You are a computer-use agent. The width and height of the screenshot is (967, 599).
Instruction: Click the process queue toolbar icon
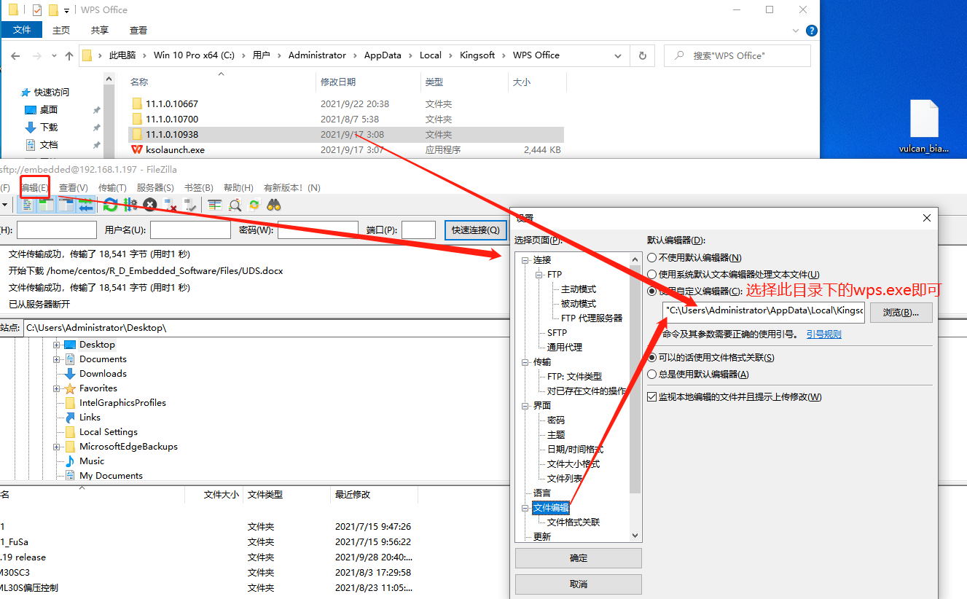click(130, 205)
